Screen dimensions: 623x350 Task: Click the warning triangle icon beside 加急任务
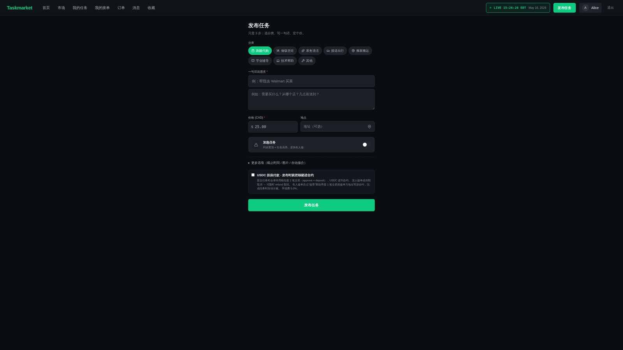tap(256, 145)
